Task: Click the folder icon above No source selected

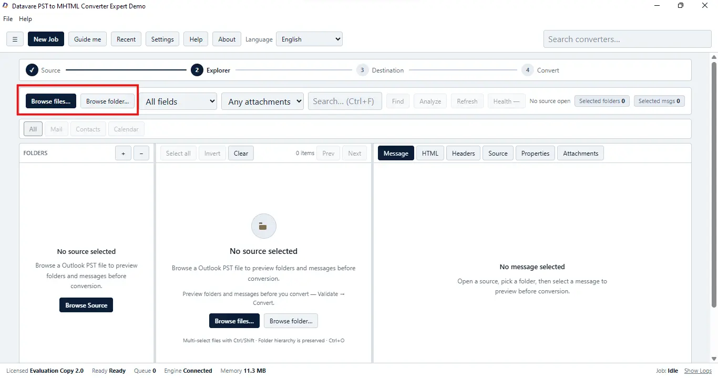Action: [x=264, y=226]
